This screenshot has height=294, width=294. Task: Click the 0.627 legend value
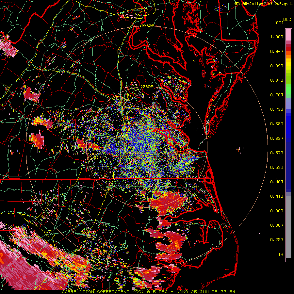[x=277, y=139]
